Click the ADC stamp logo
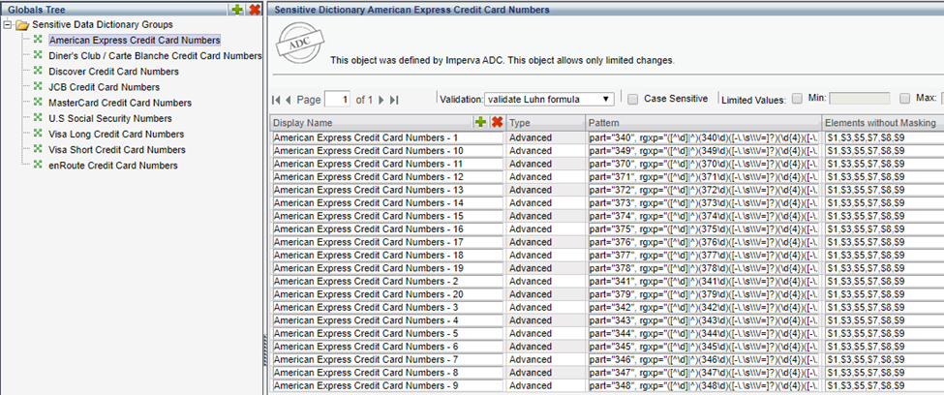Viewport: 944px width, 395px height. 300,44
